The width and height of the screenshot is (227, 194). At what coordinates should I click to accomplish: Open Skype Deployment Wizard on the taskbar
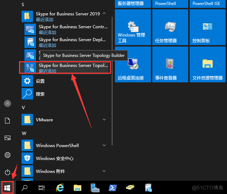(x=148, y=188)
